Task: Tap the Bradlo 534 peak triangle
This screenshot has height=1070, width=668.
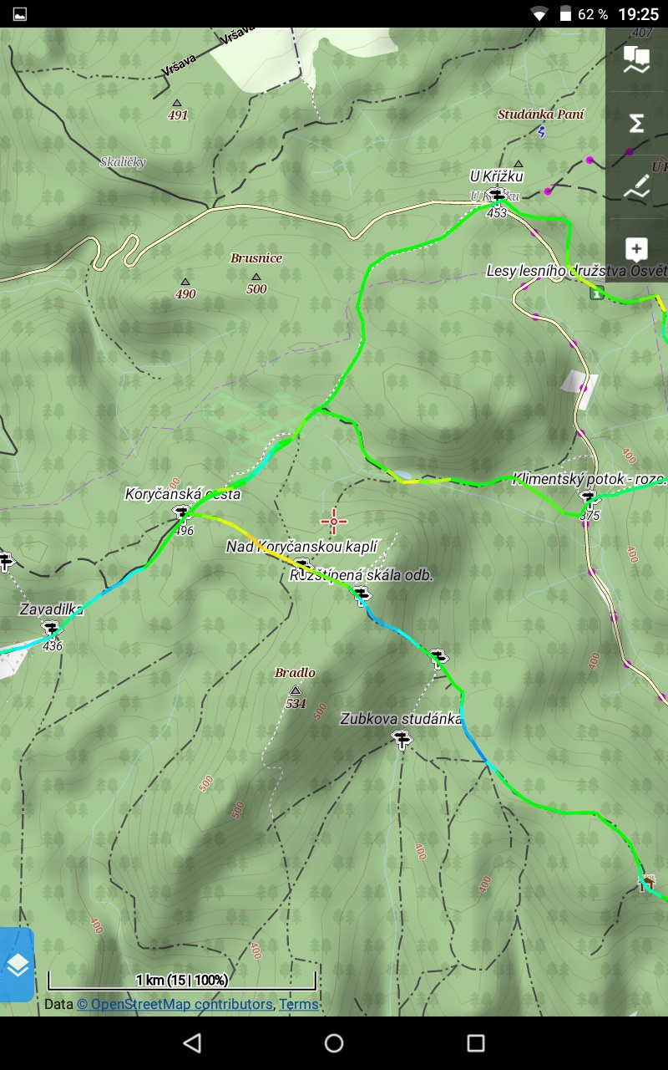Action: 295,690
